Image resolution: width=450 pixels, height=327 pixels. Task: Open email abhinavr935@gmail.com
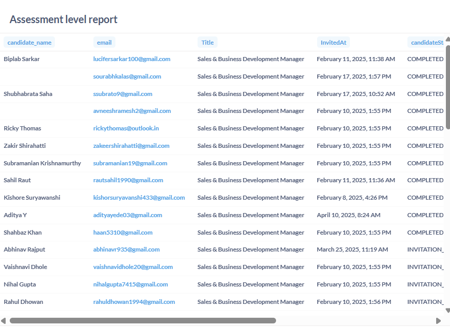127,250
